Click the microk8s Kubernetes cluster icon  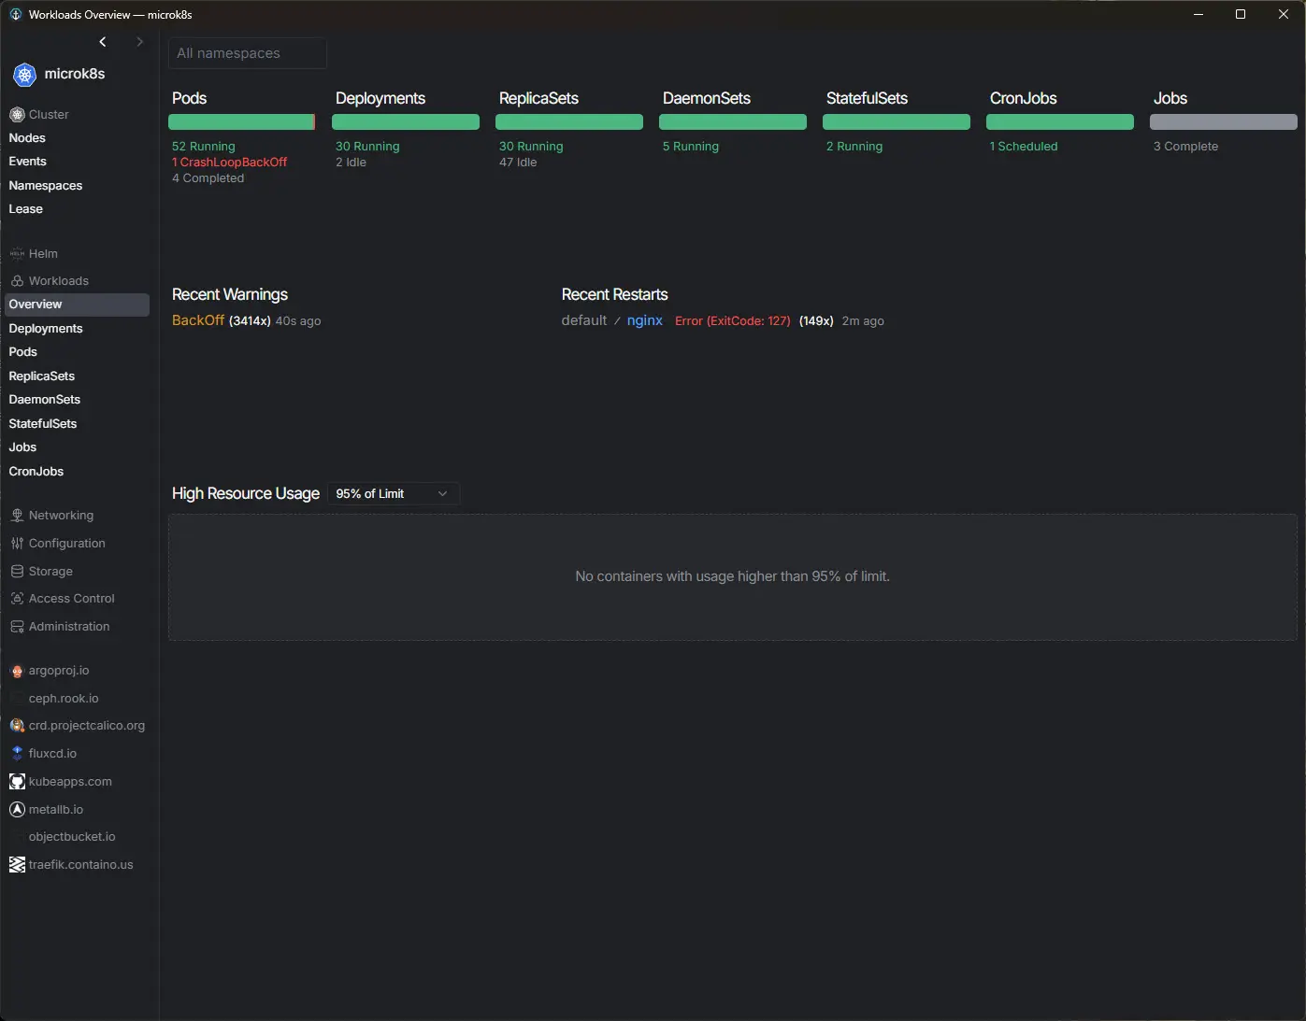[x=25, y=75]
